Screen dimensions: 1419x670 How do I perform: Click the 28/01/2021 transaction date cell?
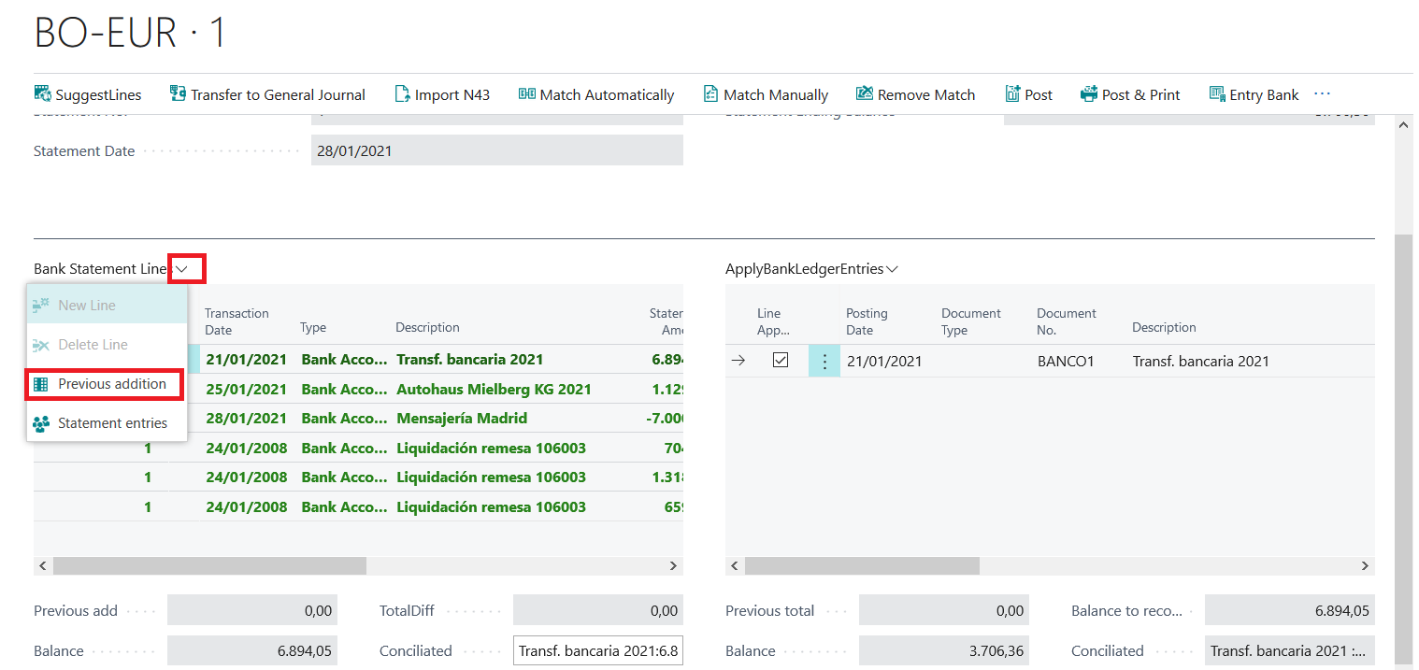tap(246, 419)
